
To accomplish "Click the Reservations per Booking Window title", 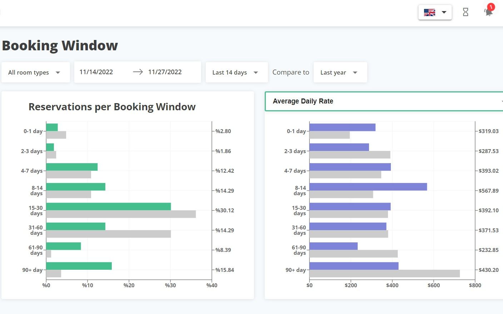I will [x=112, y=107].
